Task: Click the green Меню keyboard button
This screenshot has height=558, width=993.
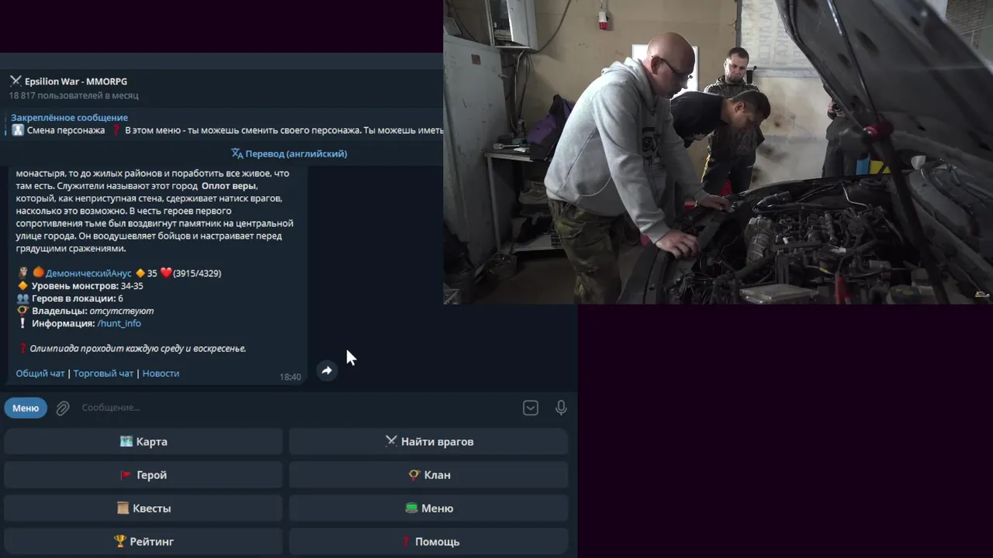Action: 429,508
